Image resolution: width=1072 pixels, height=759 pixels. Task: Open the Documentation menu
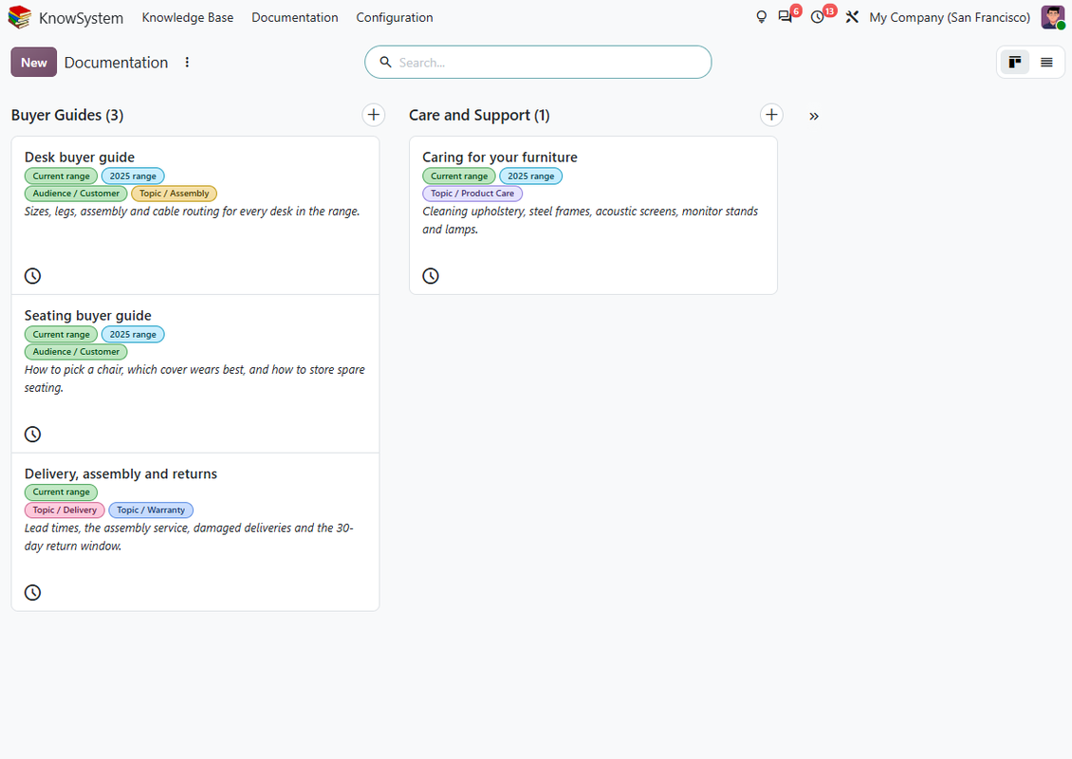tap(295, 17)
